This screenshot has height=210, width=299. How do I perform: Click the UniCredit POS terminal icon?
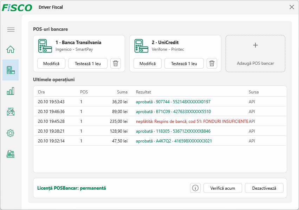(x=141, y=46)
